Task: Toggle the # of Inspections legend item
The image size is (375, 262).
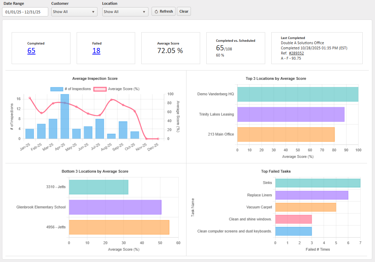Action: tap(70, 89)
